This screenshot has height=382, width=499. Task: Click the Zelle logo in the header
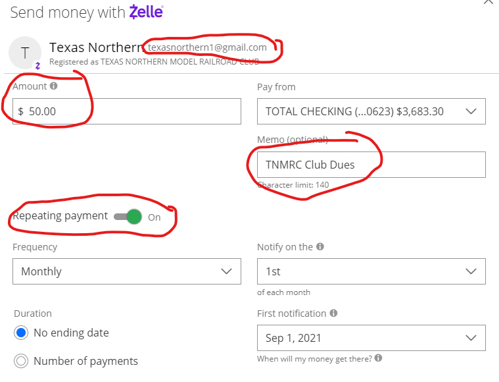pos(146,12)
